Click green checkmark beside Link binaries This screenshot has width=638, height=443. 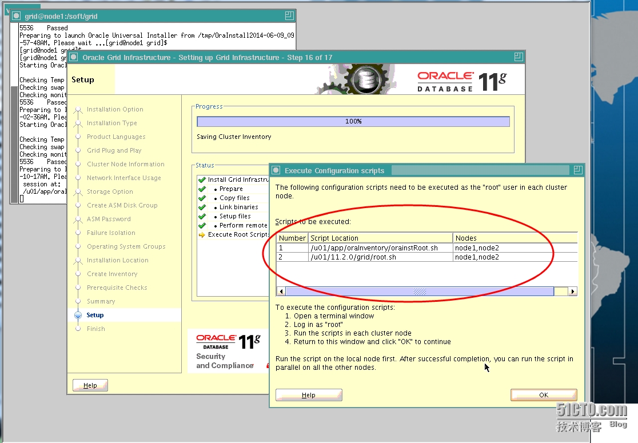coord(202,207)
